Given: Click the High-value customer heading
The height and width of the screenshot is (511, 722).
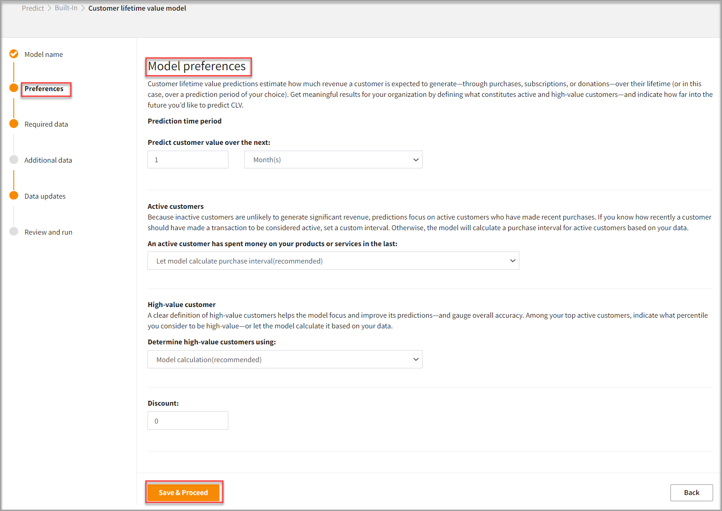Looking at the screenshot, I should 181,304.
